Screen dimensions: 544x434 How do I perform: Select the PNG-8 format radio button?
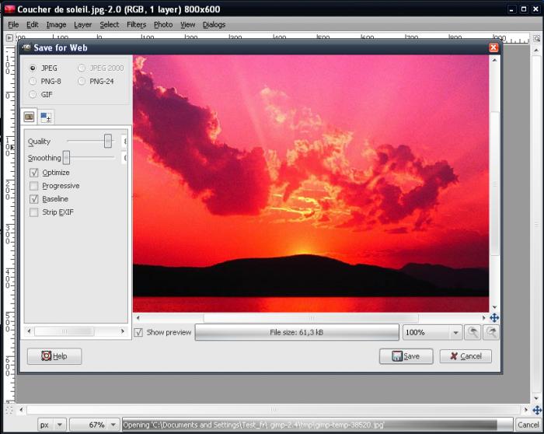33,81
